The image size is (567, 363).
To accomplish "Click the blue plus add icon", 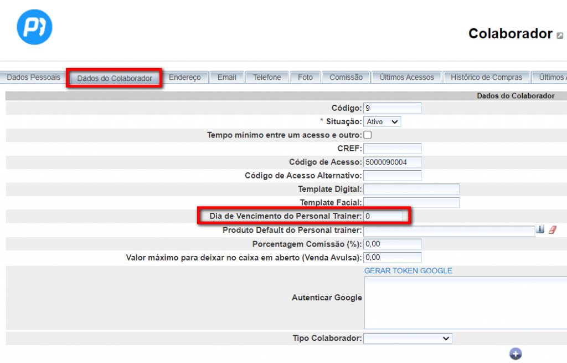I will pyautogui.click(x=516, y=354).
